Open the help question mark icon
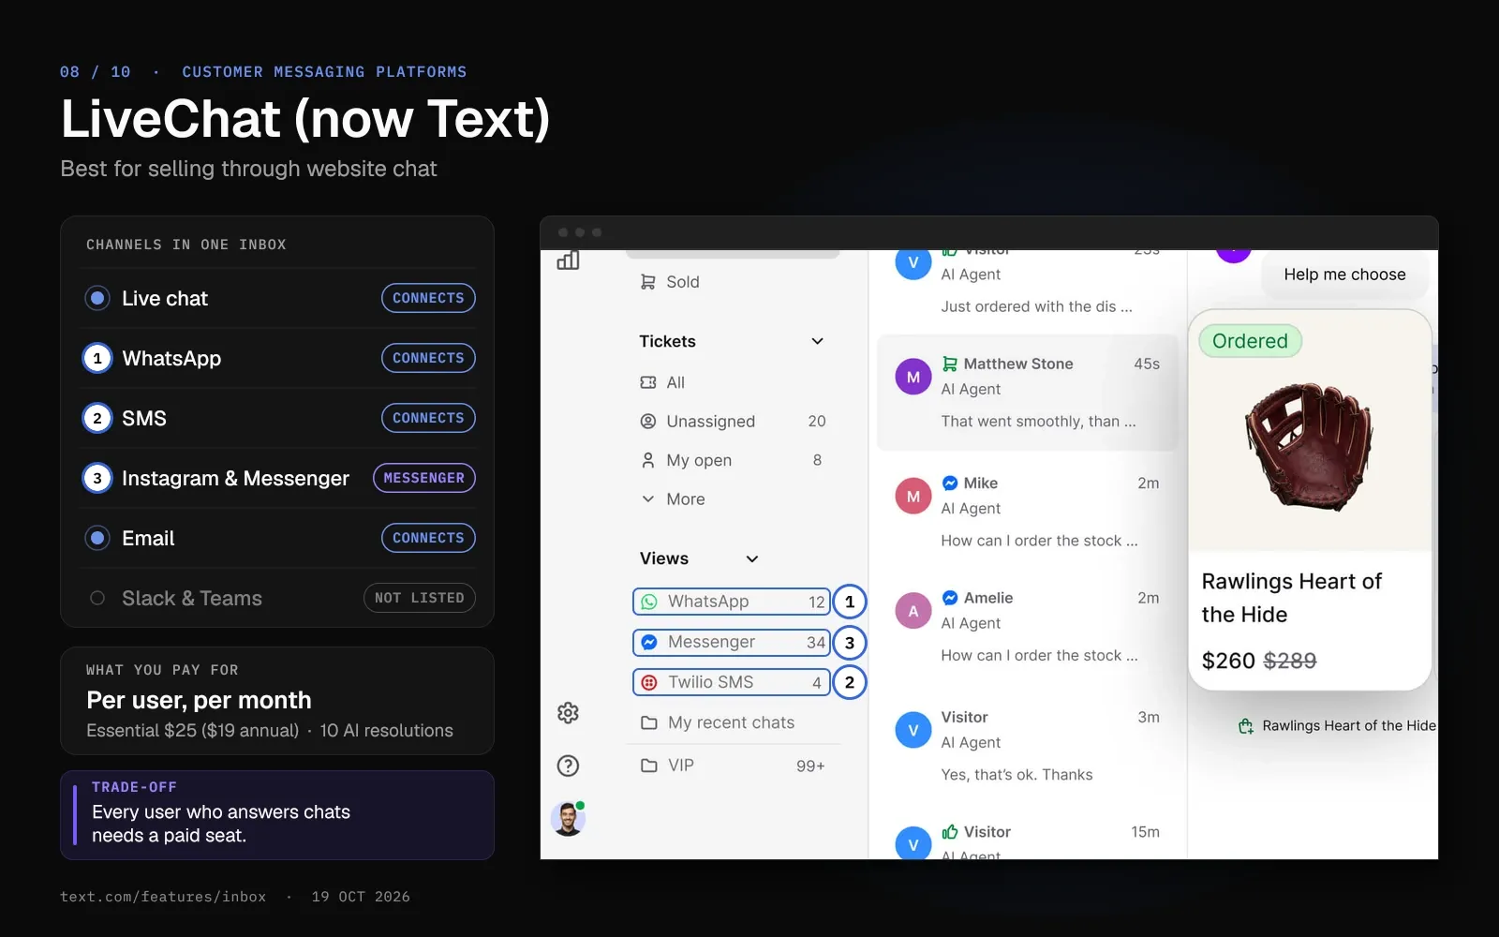Viewport: 1499px width, 937px height. point(568,766)
